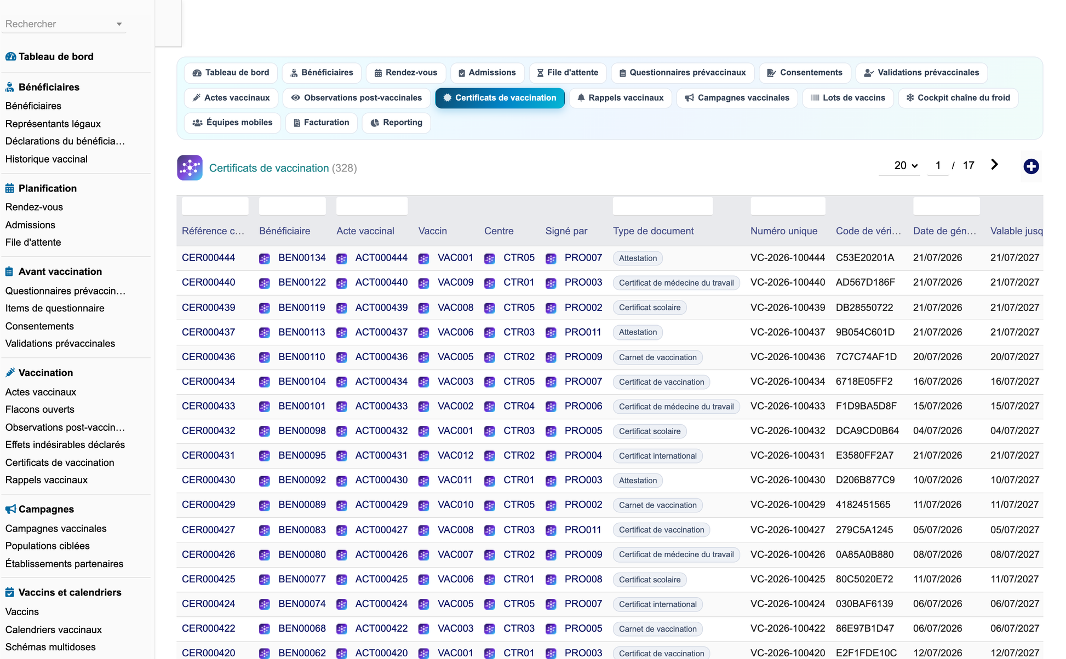Image resolution: width=1066 pixels, height=659 pixels.
Task: Select the Équipes mobiles tab
Action: tap(232, 123)
